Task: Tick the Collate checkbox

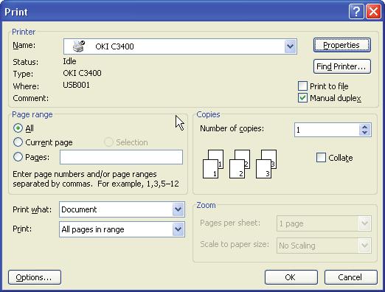Action: pyautogui.click(x=321, y=157)
